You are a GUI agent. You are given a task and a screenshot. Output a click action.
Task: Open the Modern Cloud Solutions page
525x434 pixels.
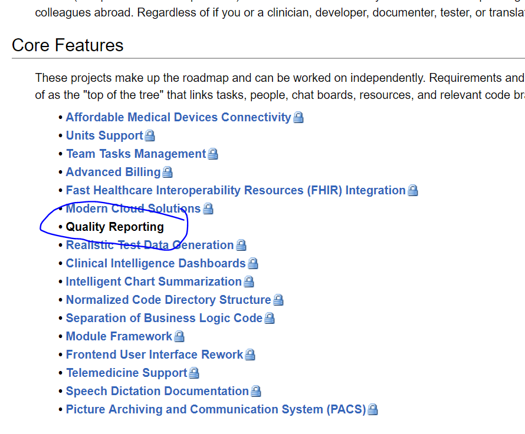click(x=132, y=208)
